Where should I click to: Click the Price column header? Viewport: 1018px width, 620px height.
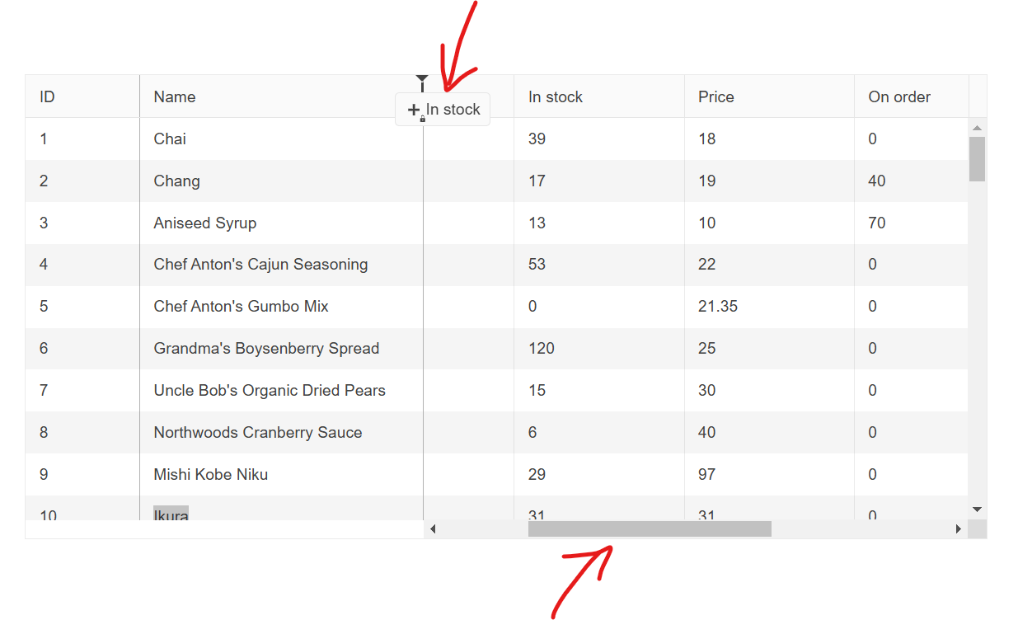coord(716,96)
